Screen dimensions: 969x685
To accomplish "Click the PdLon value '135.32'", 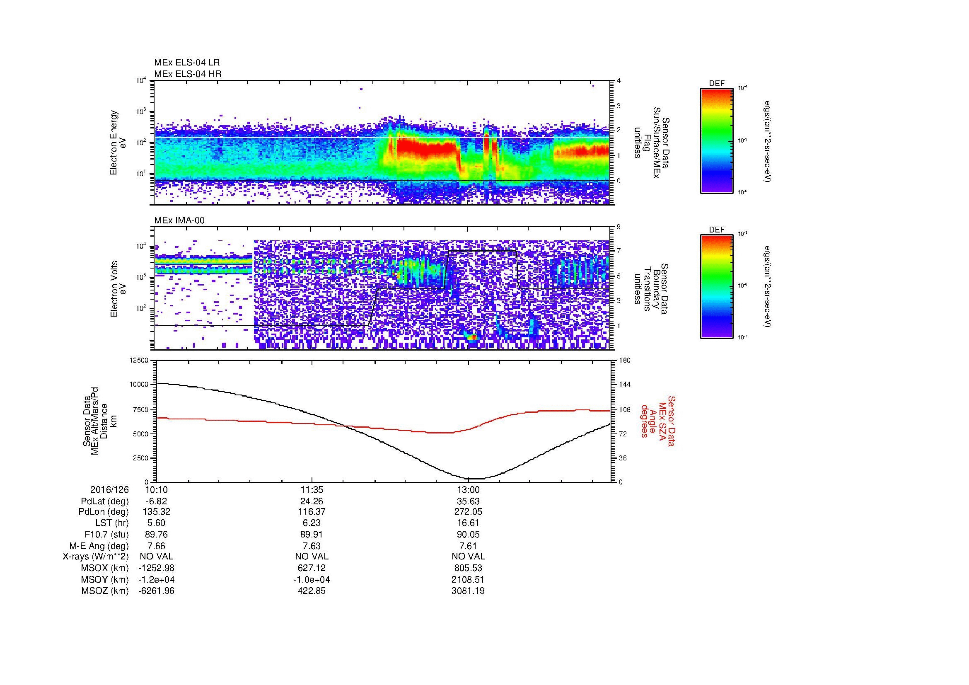I will point(156,512).
